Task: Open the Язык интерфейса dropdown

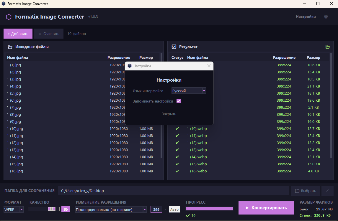Action: coord(189,91)
